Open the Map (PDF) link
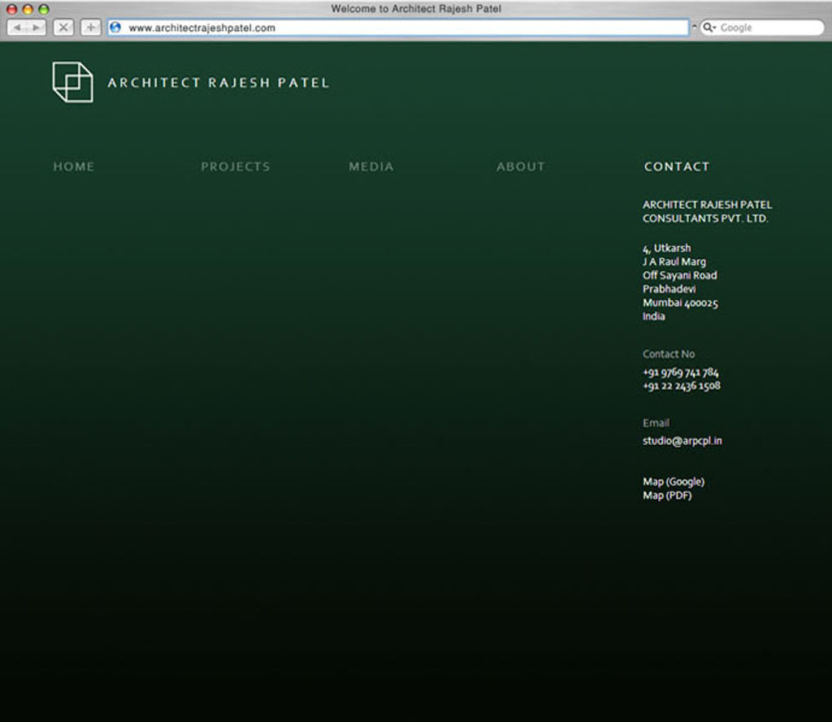The height and width of the screenshot is (722, 832). pyautogui.click(x=668, y=495)
